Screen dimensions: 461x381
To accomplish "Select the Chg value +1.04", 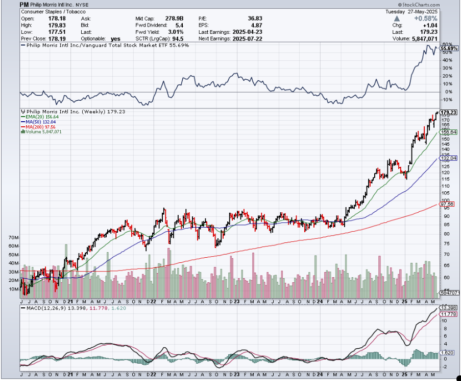I will pyautogui.click(x=430, y=26).
